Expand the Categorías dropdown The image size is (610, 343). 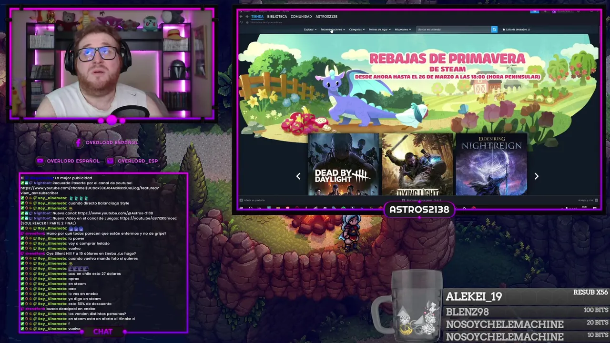point(356,30)
